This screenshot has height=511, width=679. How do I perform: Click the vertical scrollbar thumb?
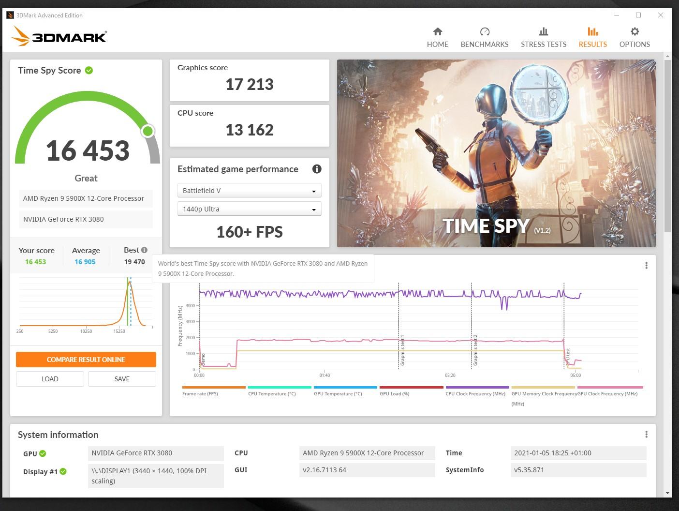tap(667, 146)
